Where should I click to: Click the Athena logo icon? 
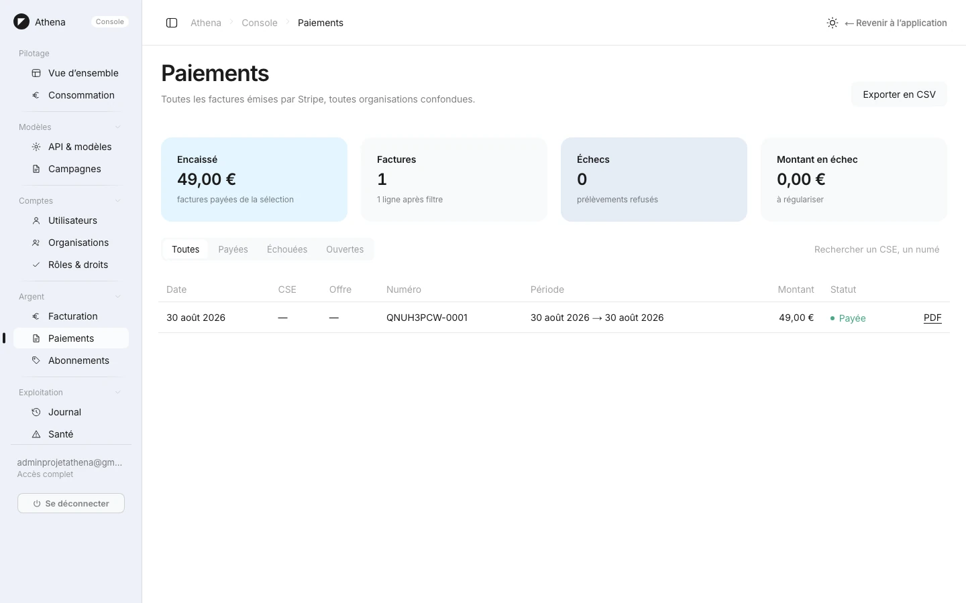[x=21, y=22]
